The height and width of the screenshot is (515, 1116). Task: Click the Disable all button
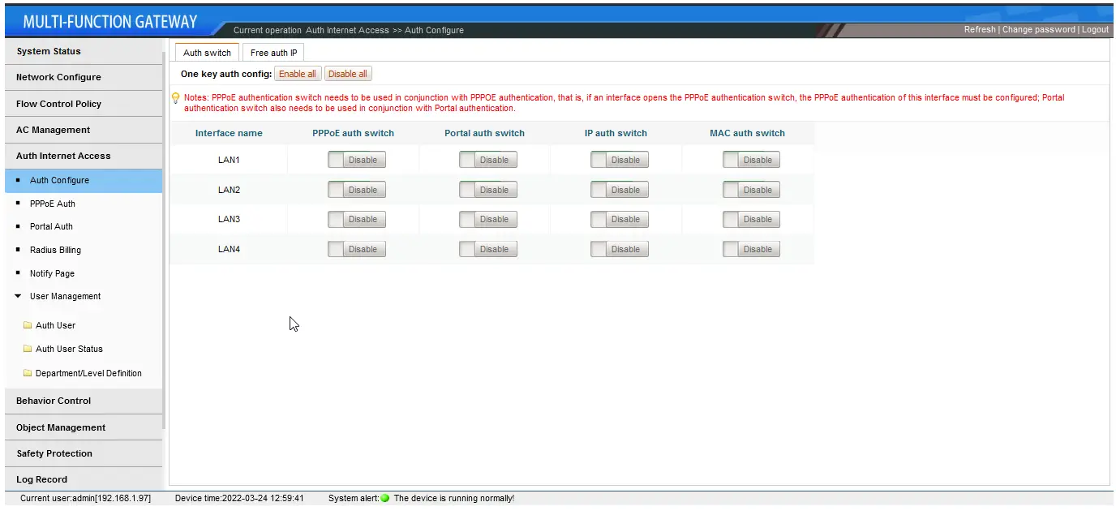[347, 74]
